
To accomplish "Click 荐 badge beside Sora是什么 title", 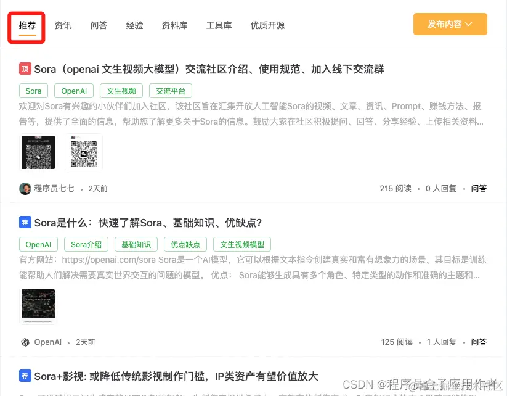I will tap(25, 222).
